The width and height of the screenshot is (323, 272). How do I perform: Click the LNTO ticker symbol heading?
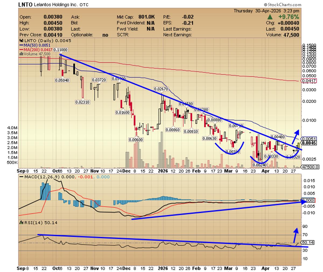(x=25, y=5)
